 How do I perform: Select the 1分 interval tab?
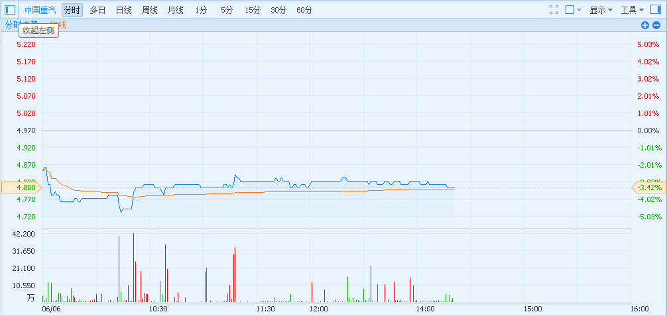coord(201,10)
